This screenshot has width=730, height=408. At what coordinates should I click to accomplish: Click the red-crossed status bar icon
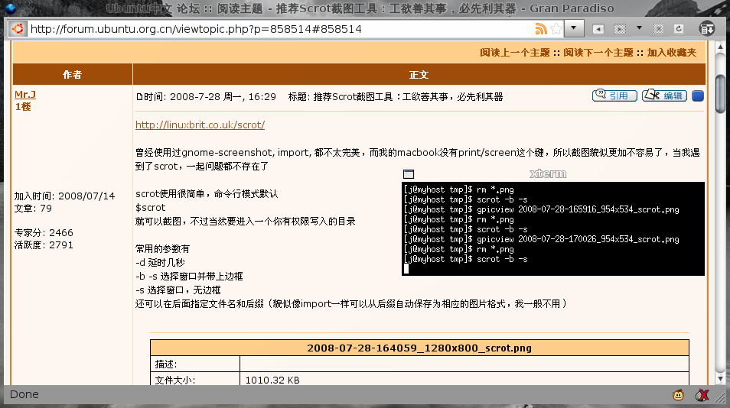coord(702,395)
